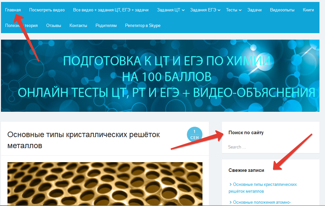Open the metal lattice article image
This screenshot has width=325, height=206.
click(105, 184)
